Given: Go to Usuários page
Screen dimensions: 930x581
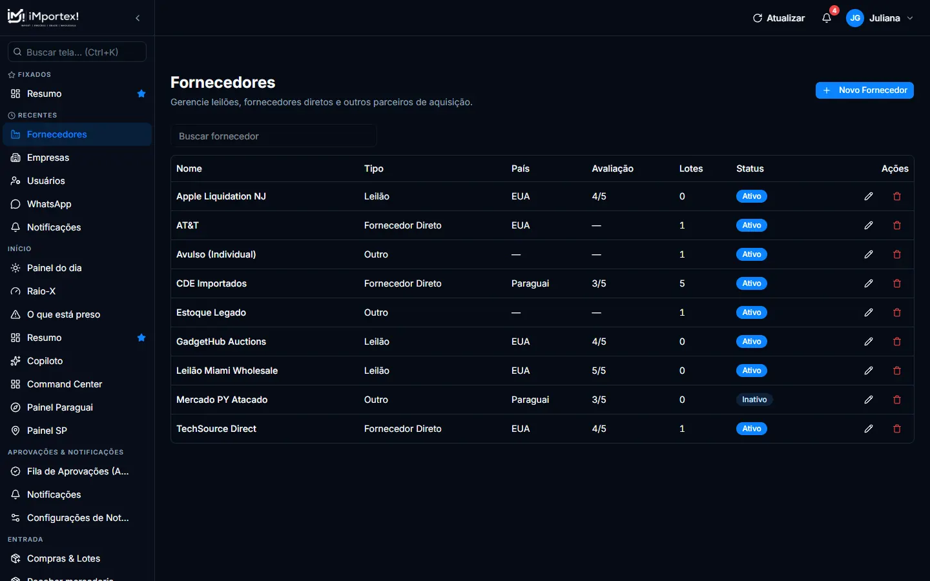Looking at the screenshot, I should click(x=77, y=181).
